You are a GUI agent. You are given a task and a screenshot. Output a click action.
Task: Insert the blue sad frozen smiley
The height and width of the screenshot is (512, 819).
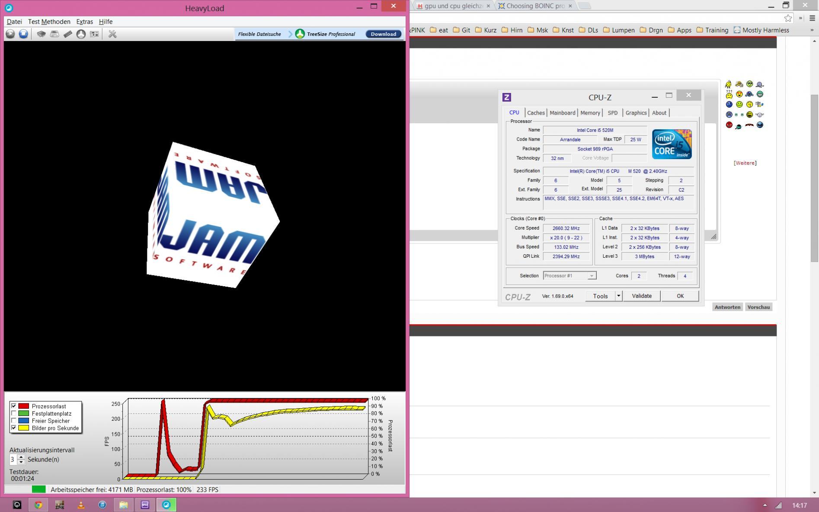729,104
